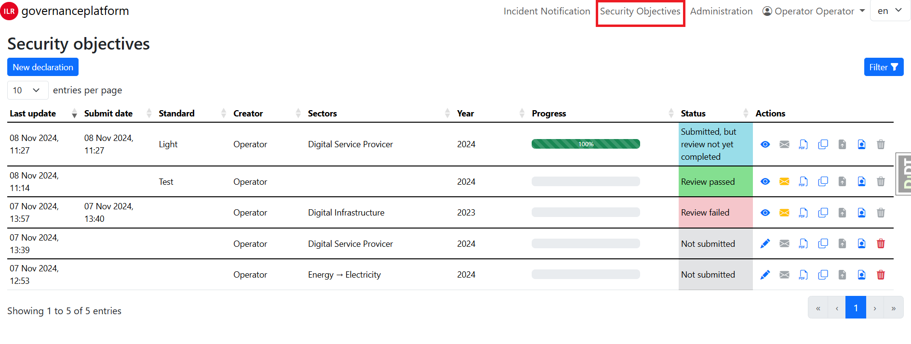
Task: Open the person document icon in Submitted row
Action: pyautogui.click(x=861, y=144)
